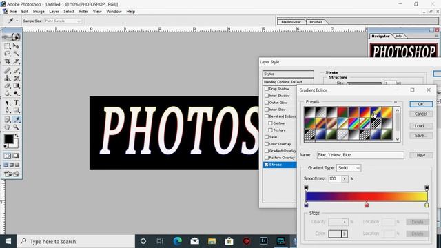Select the Healing Brush tool

pyautogui.click(x=8, y=70)
